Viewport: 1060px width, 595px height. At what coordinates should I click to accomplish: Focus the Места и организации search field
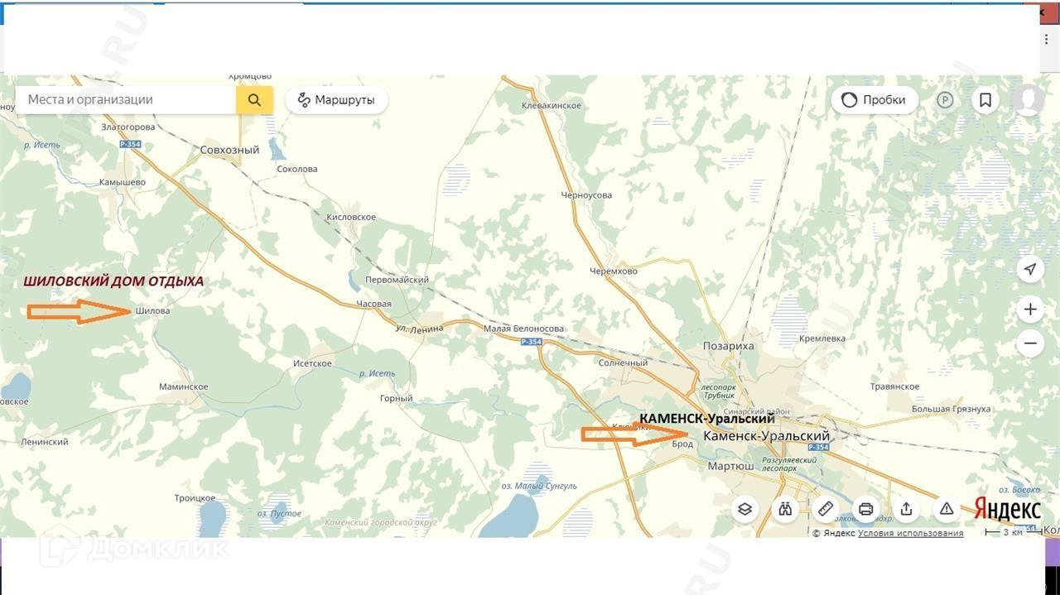click(126, 100)
